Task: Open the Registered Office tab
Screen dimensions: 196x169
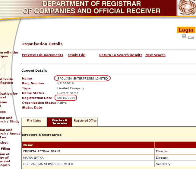Action: (x=85, y=121)
